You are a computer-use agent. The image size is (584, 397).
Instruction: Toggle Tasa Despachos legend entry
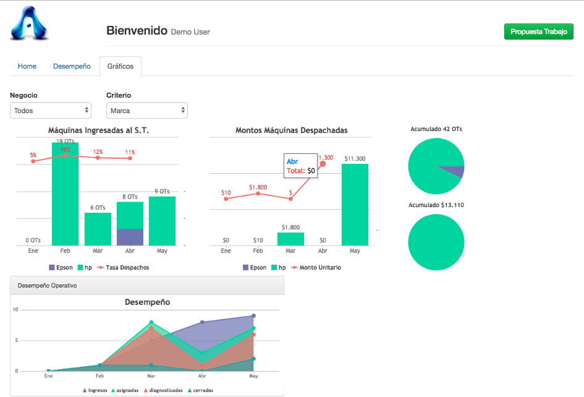pyautogui.click(x=123, y=268)
